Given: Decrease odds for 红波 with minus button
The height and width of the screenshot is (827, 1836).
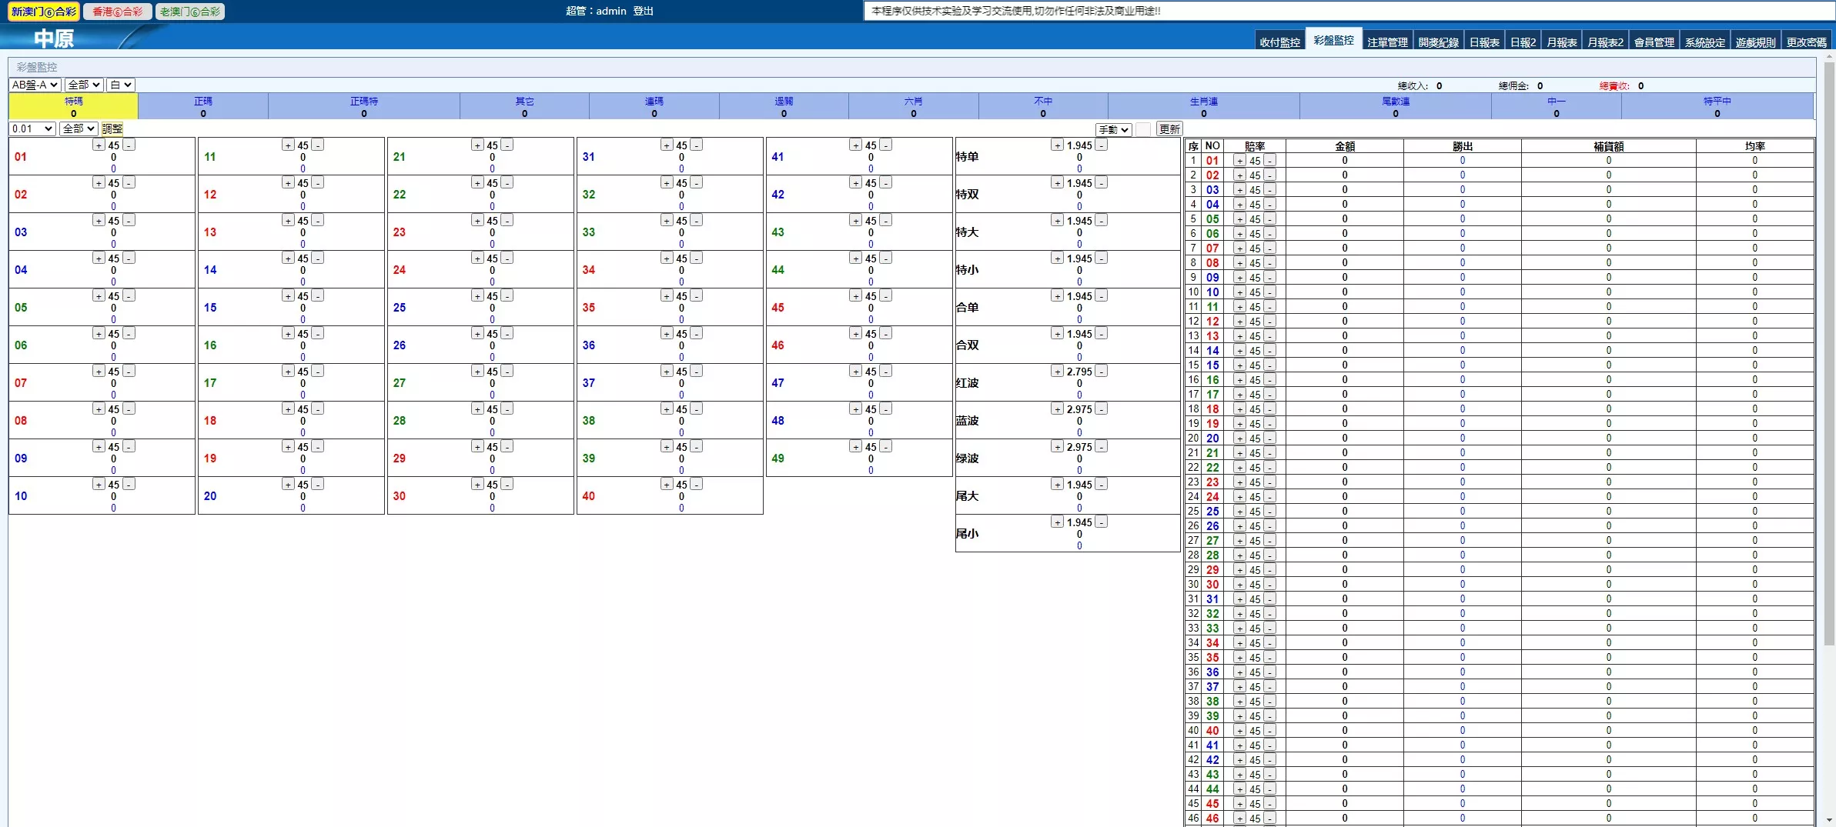Looking at the screenshot, I should (1102, 372).
